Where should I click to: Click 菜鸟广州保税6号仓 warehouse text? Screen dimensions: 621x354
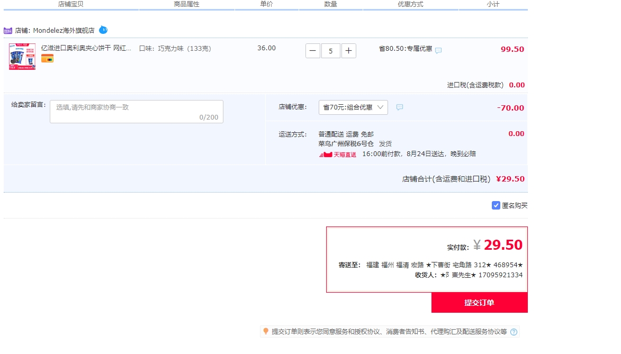346,143
